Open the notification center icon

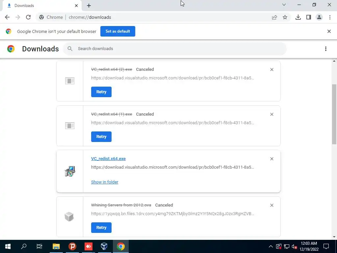pyautogui.click(x=326, y=246)
